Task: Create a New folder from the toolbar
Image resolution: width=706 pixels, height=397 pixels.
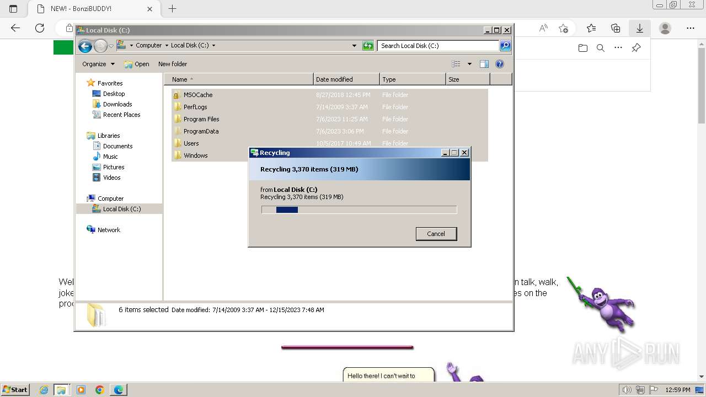Action: coord(173,64)
